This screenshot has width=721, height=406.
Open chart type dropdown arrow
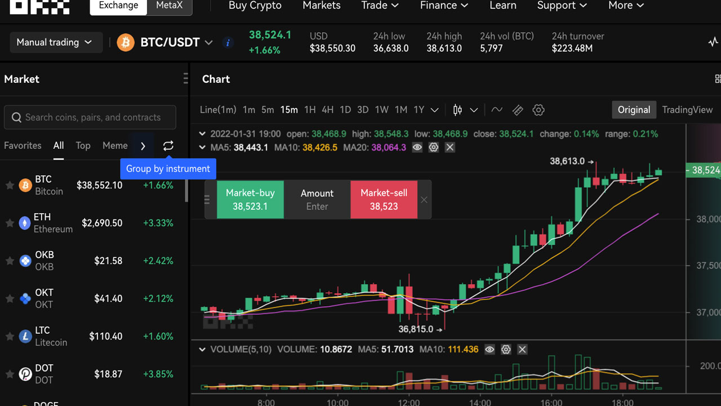point(474,110)
